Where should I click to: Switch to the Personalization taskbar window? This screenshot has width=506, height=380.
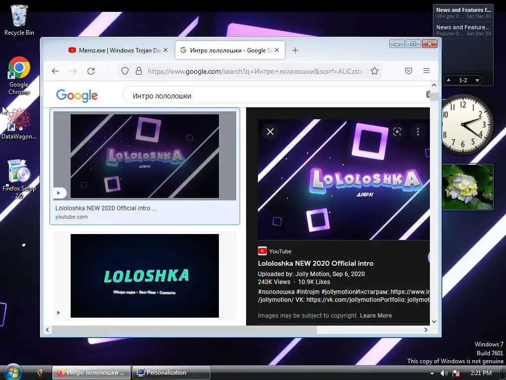[x=171, y=373]
